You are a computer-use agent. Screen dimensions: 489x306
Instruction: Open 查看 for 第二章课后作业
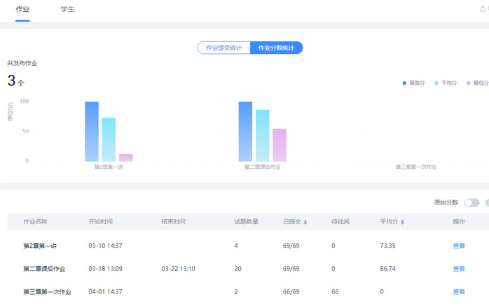point(459,269)
